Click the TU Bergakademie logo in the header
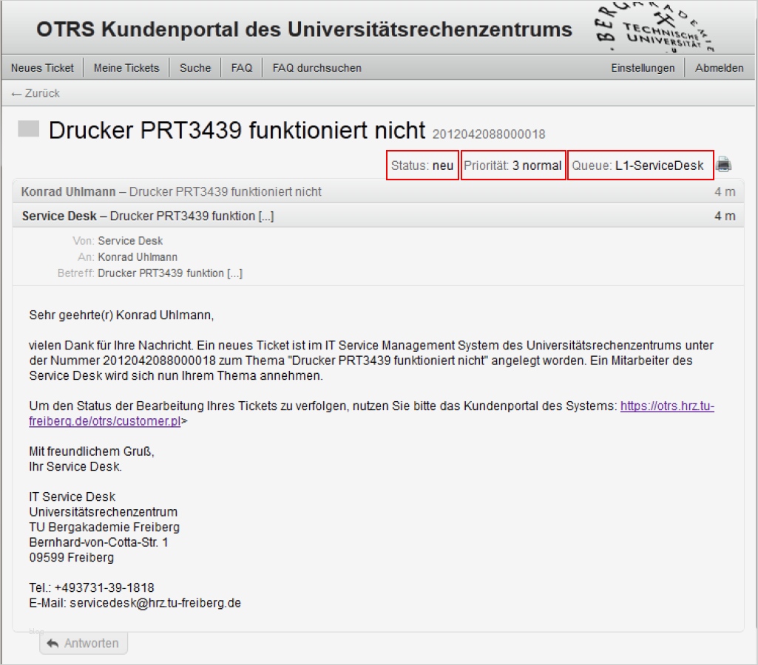Screen dimensions: 758x665 [654, 27]
